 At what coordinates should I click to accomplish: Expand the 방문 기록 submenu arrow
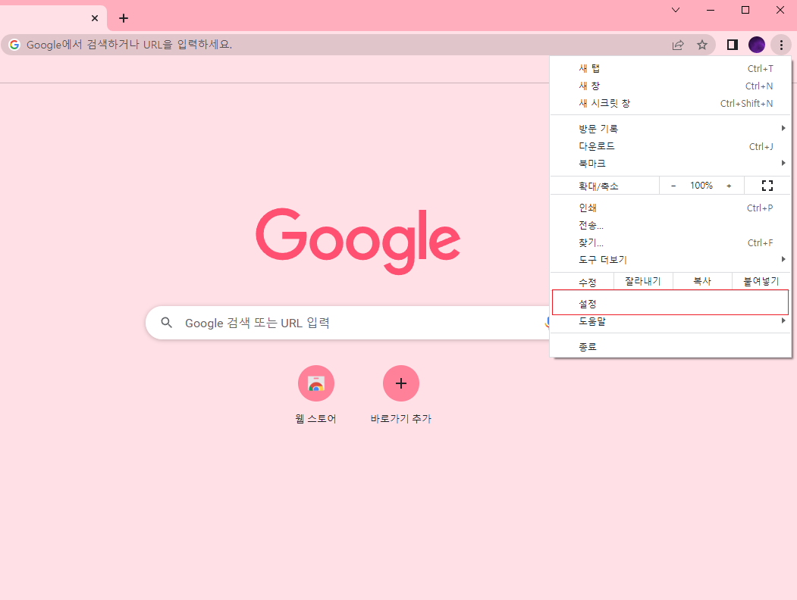coord(783,128)
